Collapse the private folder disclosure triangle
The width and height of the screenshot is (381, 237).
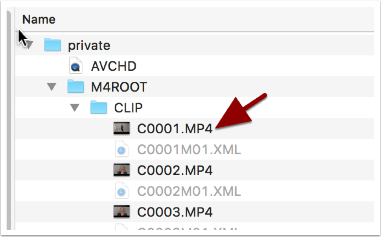pyautogui.click(x=29, y=45)
